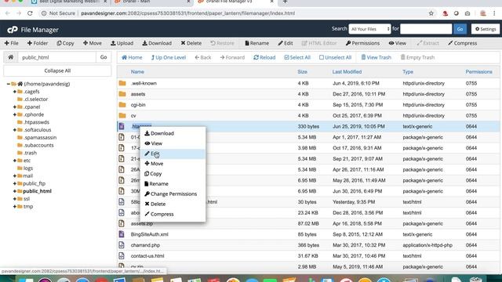Screen dimensions: 502x282
Task: Expand the .cagefs tree folder
Action: 15,92
